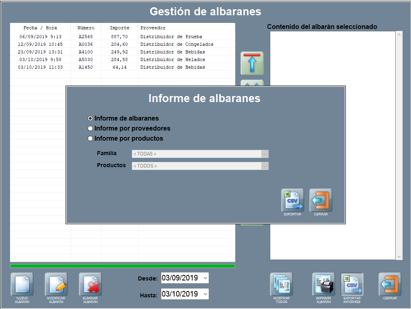
Task: Click the Modificar Albarán pencil icon
Action: (x=56, y=284)
